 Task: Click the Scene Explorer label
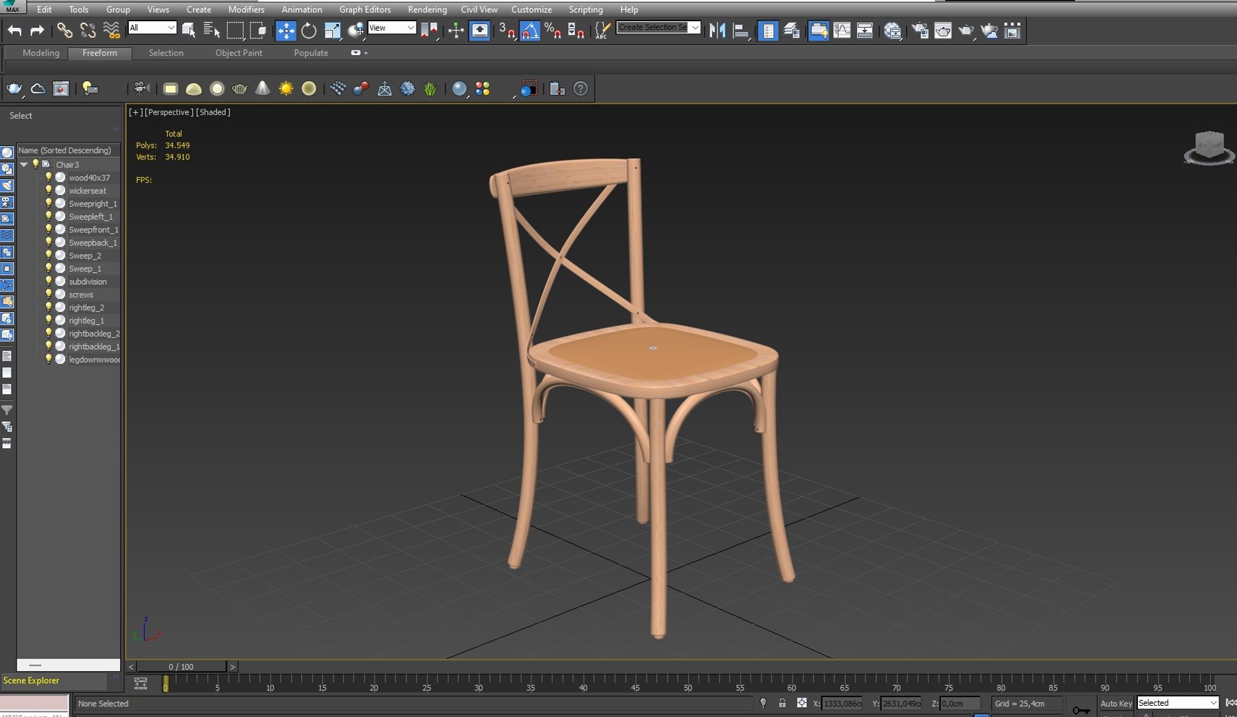point(31,680)
